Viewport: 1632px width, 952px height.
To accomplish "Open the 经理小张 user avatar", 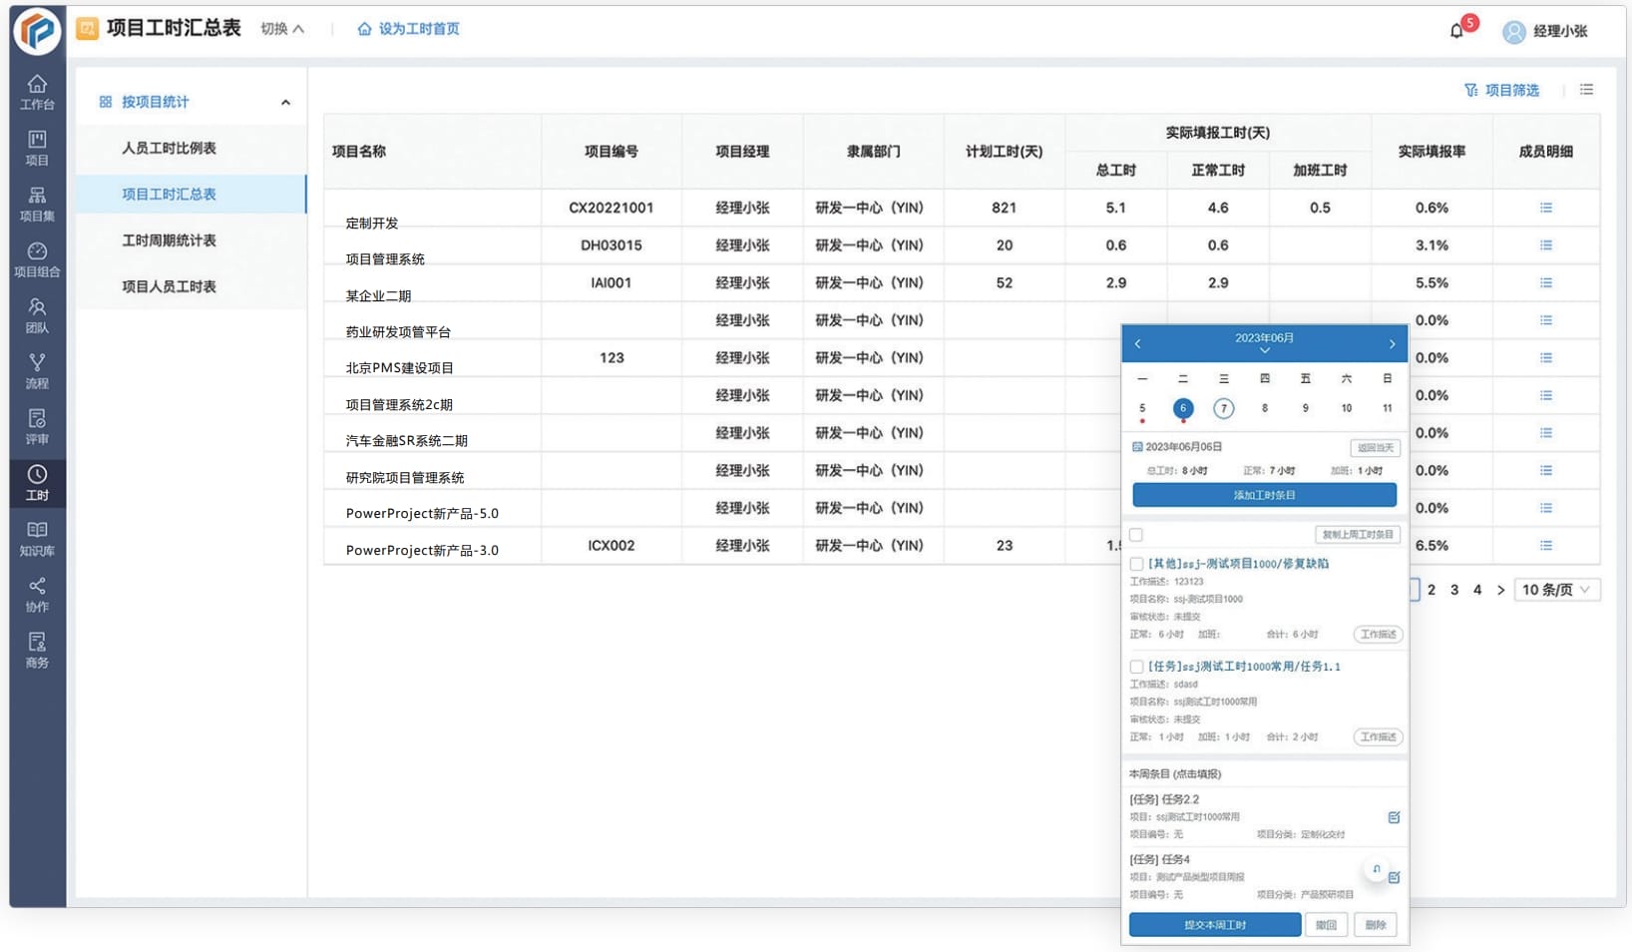I will pyautogui.click(x=1514, y=32).
